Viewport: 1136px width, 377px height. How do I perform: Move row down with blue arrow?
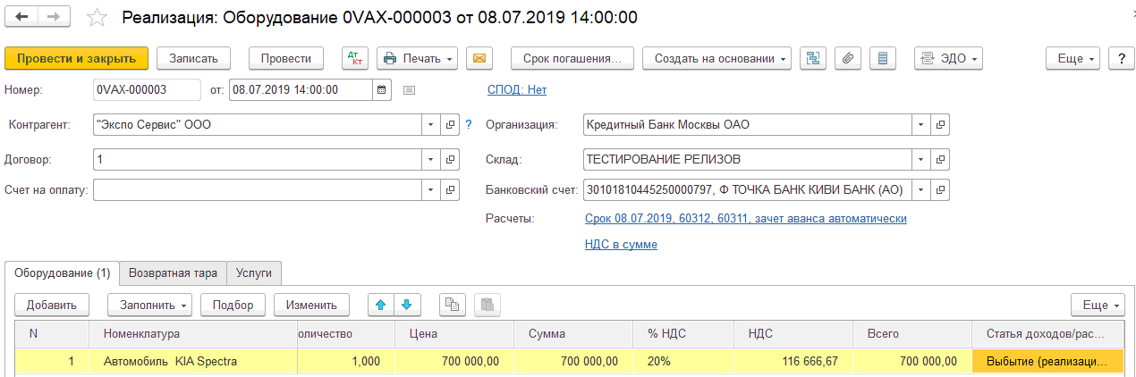pos(407,305)
